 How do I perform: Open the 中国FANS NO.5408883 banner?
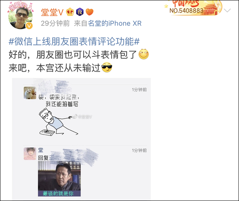(x=193, y=8)
